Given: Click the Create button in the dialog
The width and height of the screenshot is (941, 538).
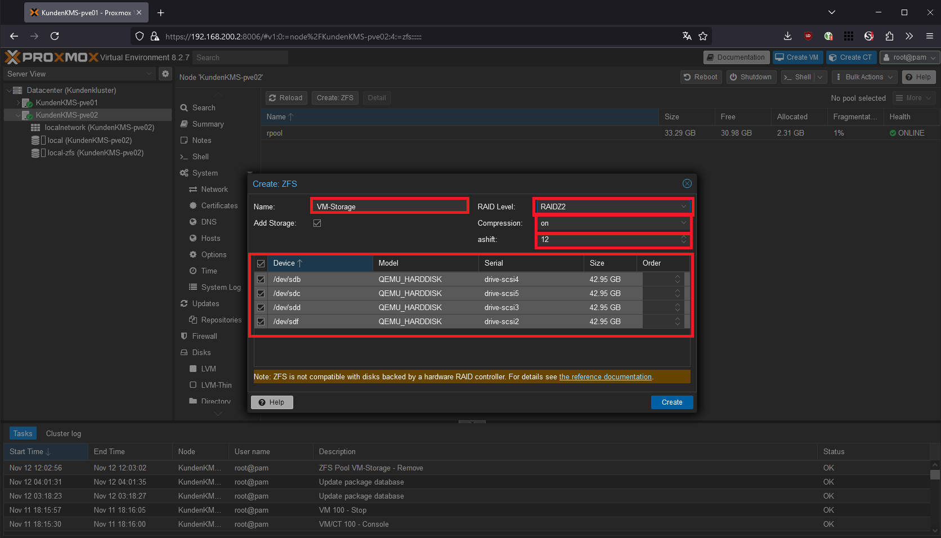Looking at the screenshot, I should click(x=671, y=402).
